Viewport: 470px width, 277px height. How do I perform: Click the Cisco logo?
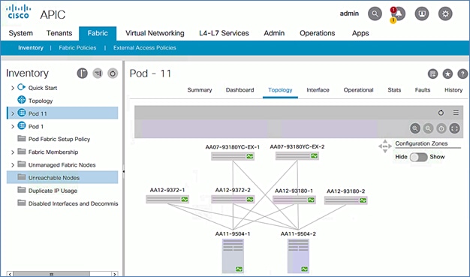click(x=19, y=12)
